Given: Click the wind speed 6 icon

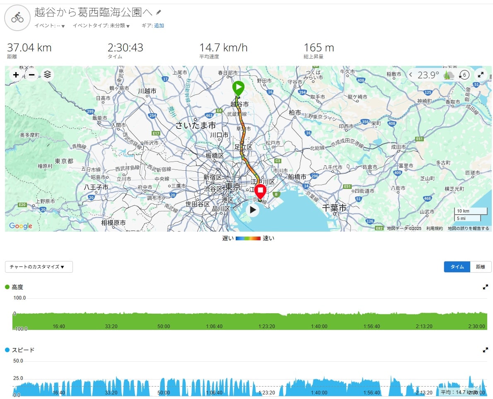Looking at the screenshot, I should pos(464,75).
